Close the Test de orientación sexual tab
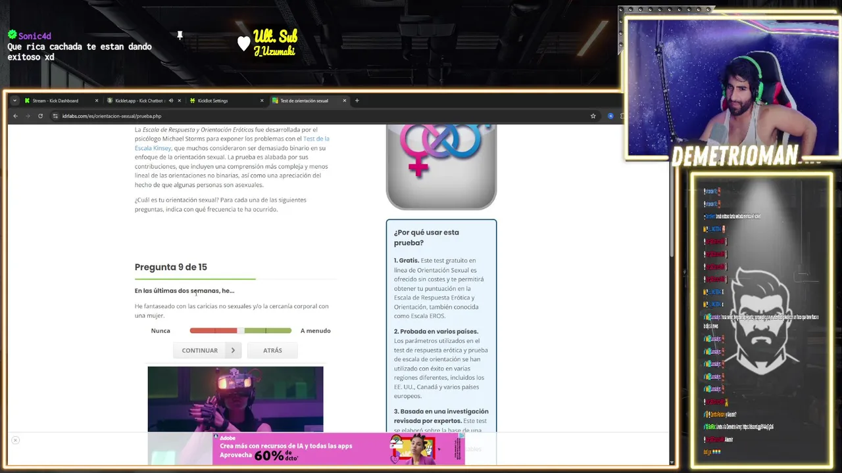The height and width of the screenshot is (473, 842). tap(344, 101)
